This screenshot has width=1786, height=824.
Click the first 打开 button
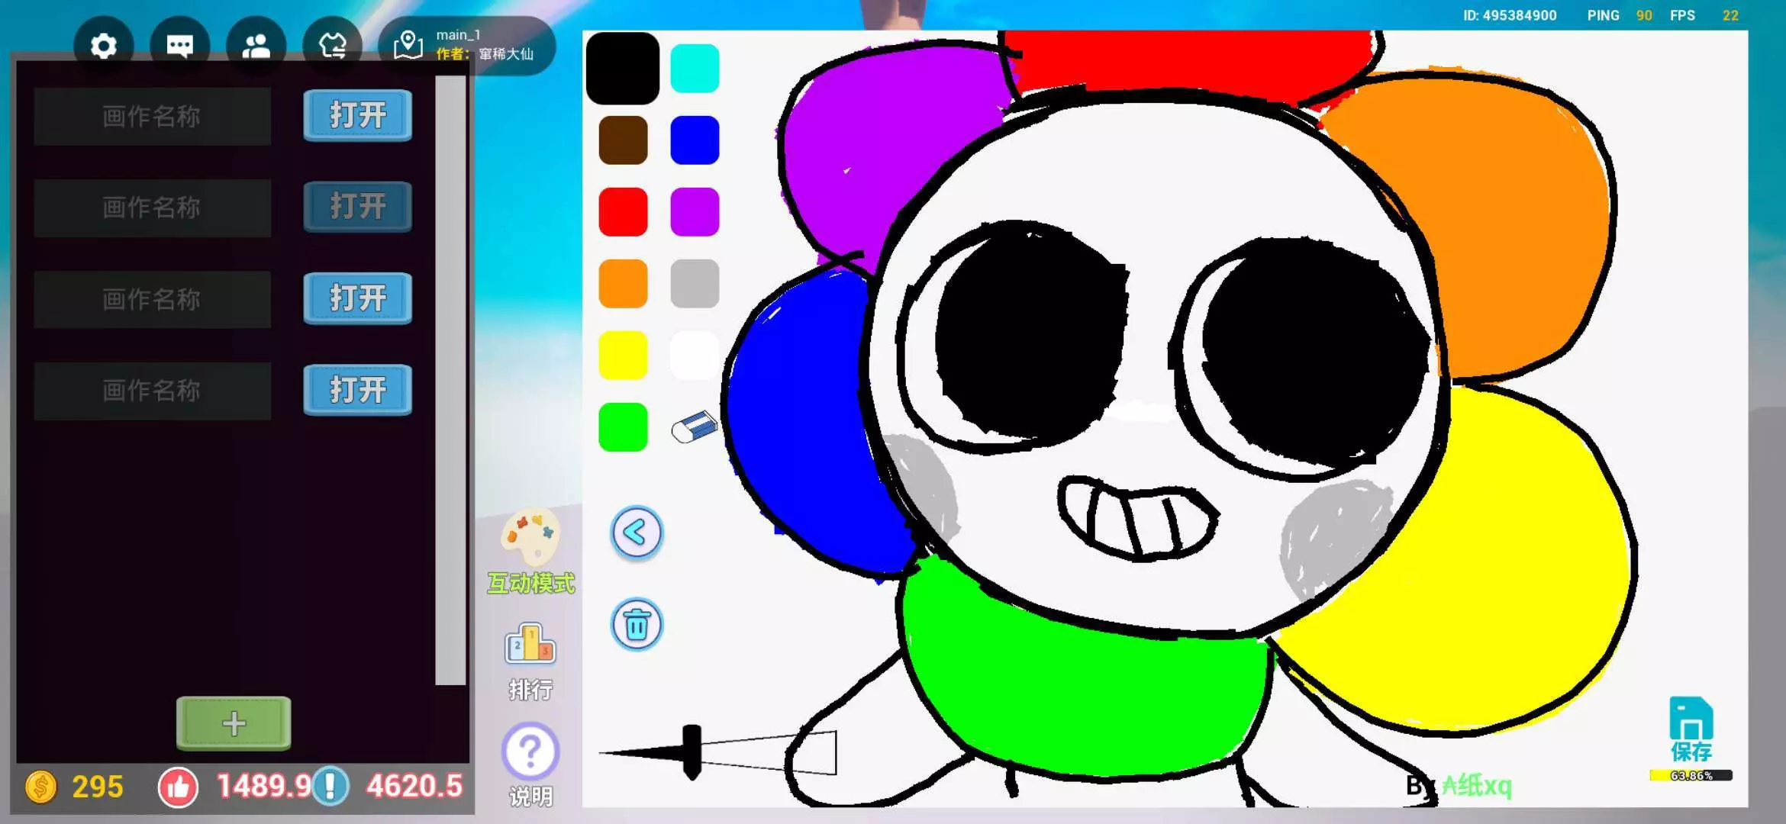tap(357, 115)
